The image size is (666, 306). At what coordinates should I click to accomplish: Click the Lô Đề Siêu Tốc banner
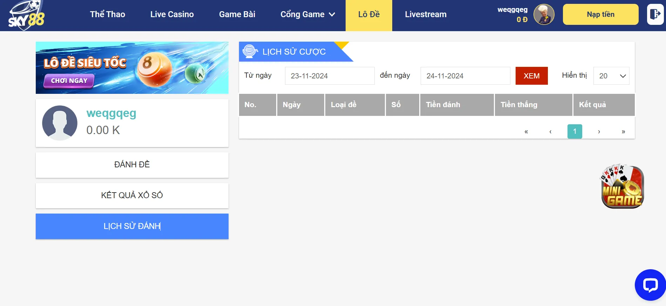tap(132, 68)
